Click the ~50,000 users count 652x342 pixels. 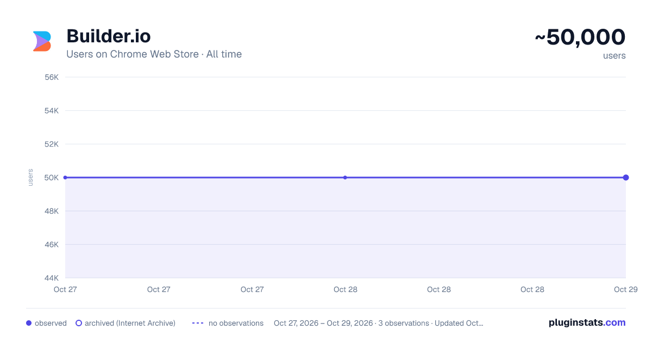pos(580,37)
